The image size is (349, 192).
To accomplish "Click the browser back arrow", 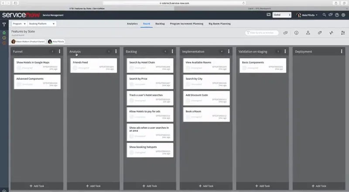I will 3,3.
